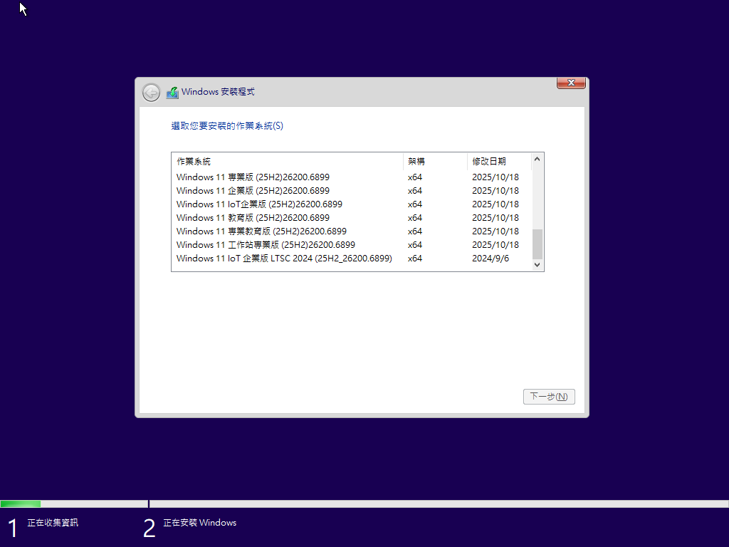
Task: Click the scrollbar up arrow
Action: tap(537, 158)
